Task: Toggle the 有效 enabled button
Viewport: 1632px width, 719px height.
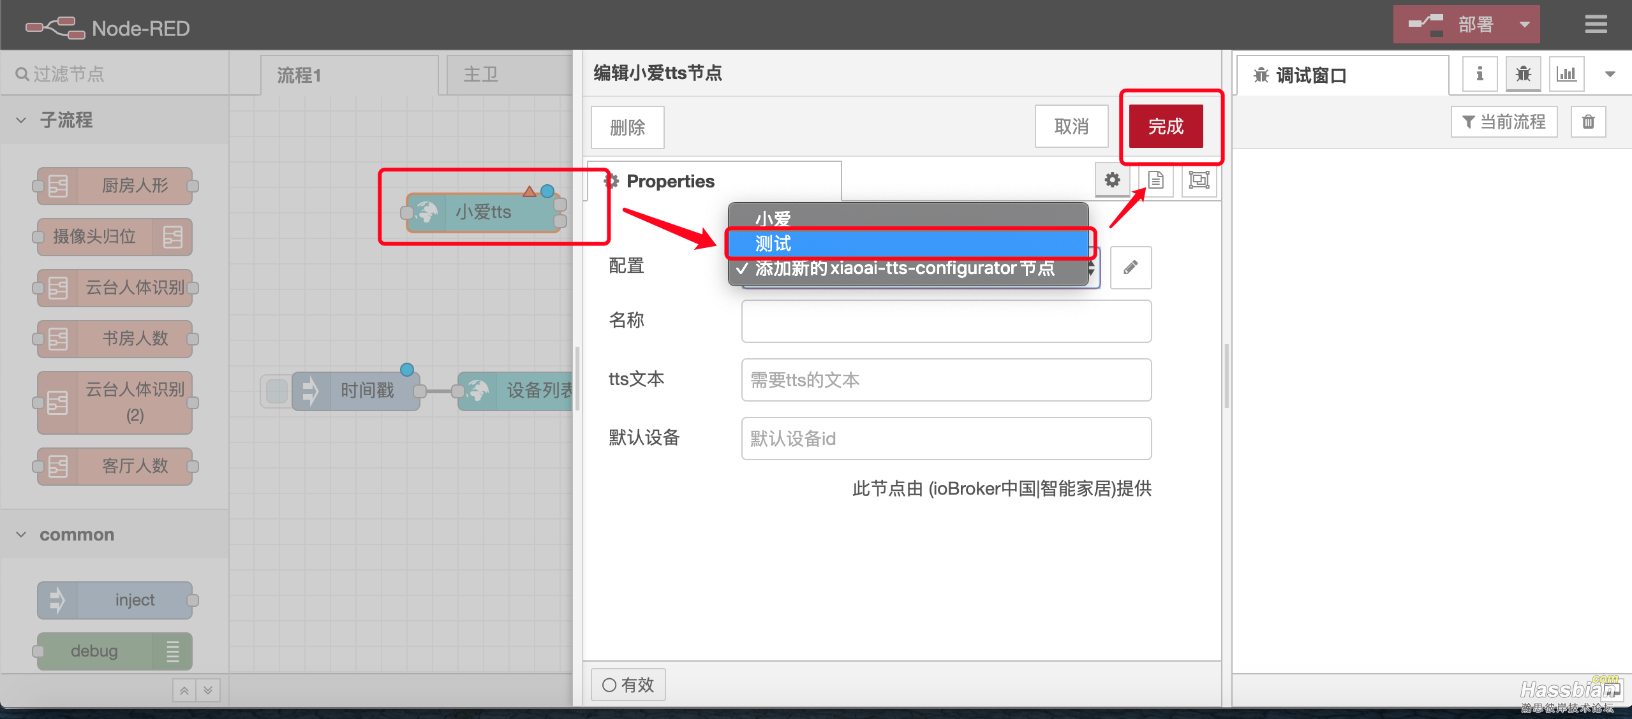Action: coord(628,685)
